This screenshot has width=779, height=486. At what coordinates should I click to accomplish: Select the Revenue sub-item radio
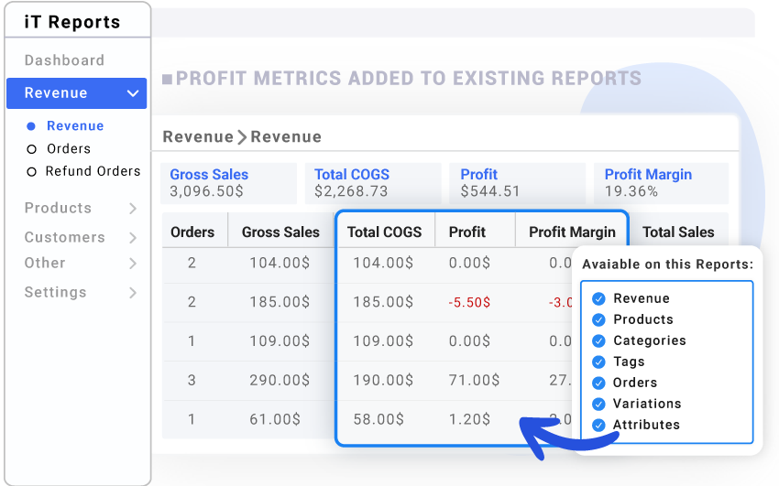coord(31,126)
